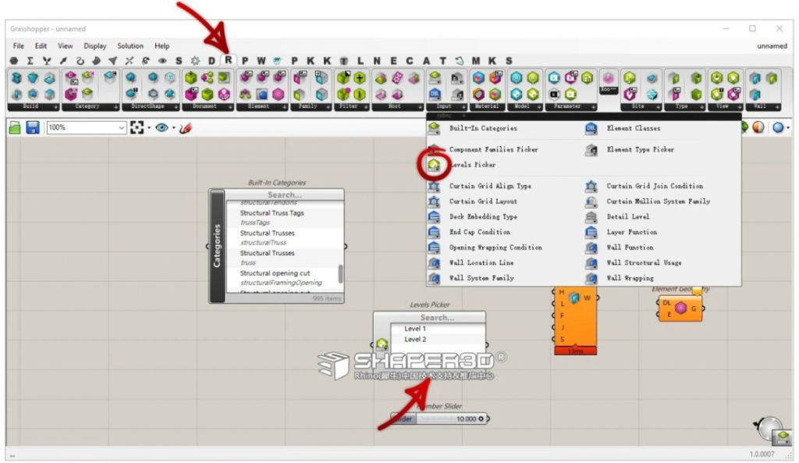
Task: Expand the Document panel plus button
Action: coord(230,107)
